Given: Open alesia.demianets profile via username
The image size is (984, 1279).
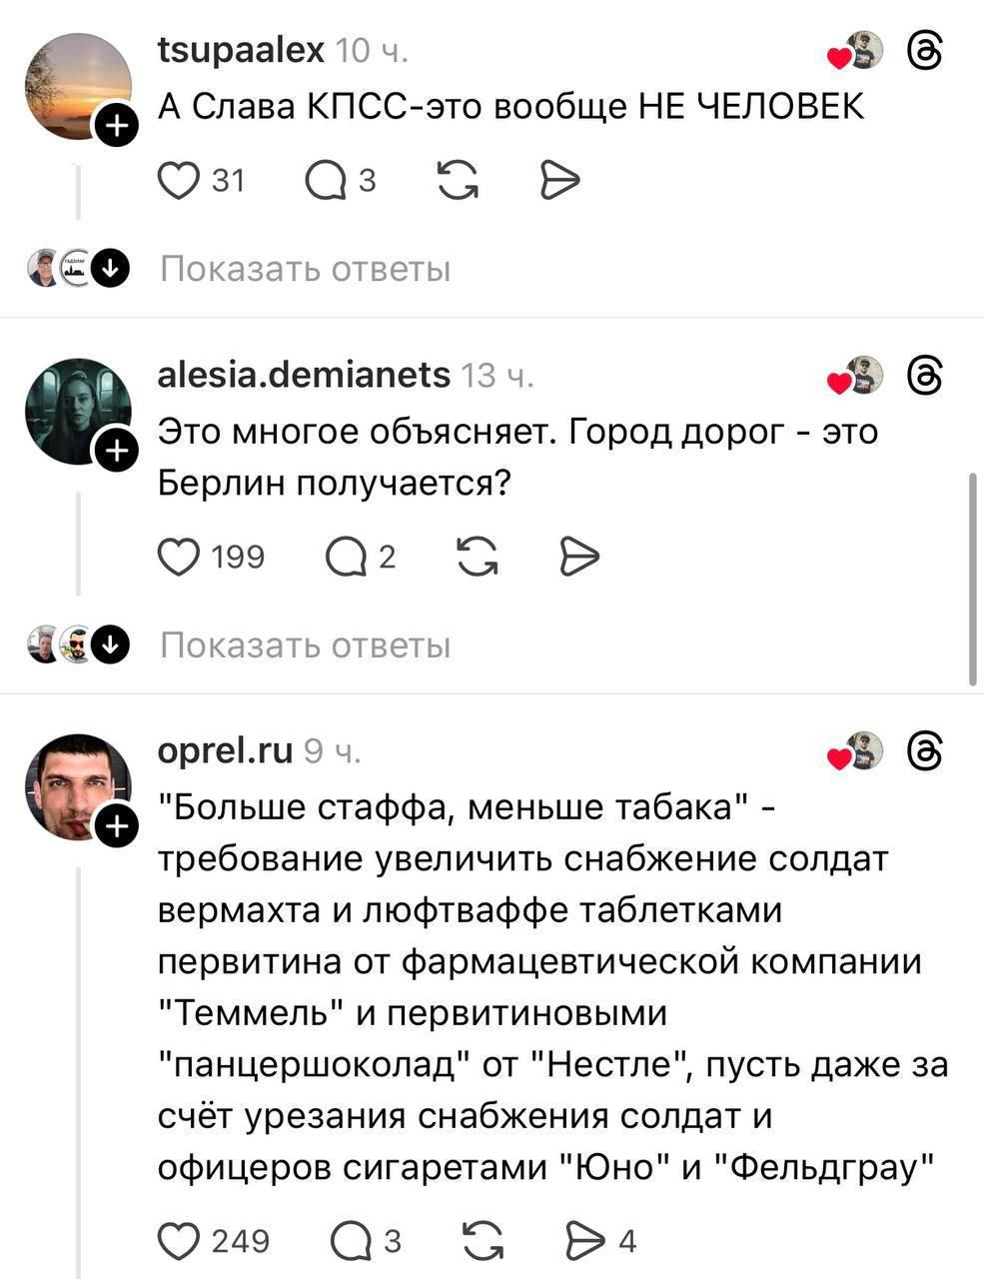Looking at the screenshot, I should 304,375.
